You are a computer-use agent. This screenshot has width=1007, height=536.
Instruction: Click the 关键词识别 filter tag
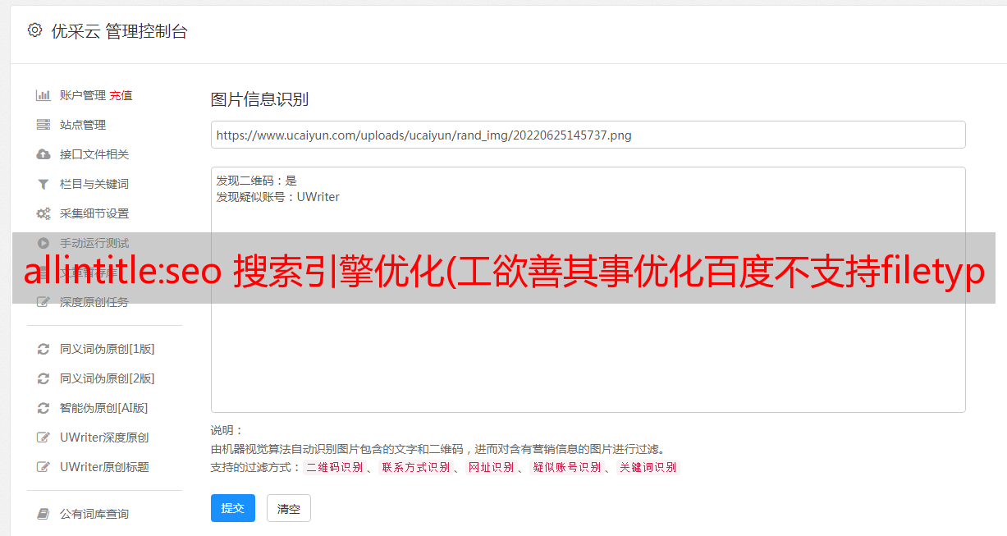click(648, 467)
